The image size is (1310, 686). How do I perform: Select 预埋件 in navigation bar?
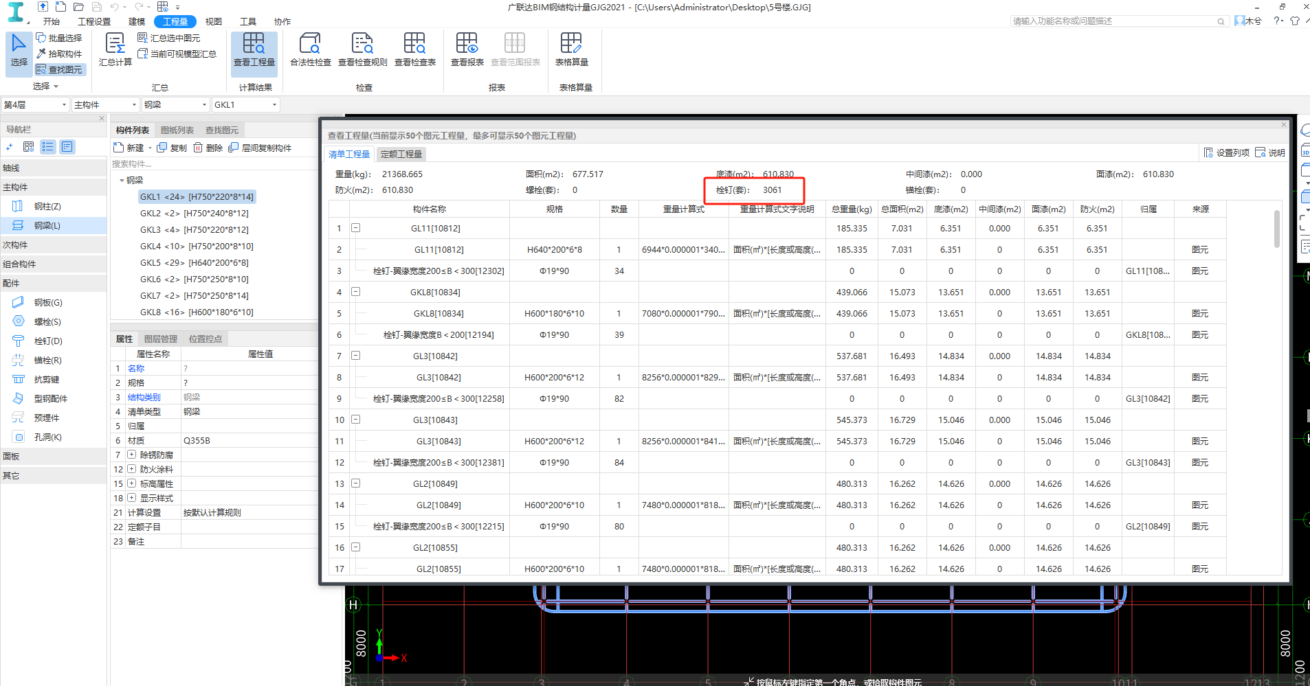click(x=46, y=418)
